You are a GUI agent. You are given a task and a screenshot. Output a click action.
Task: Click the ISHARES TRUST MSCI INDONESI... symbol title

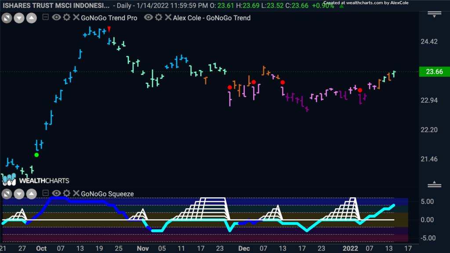(56, 5)
